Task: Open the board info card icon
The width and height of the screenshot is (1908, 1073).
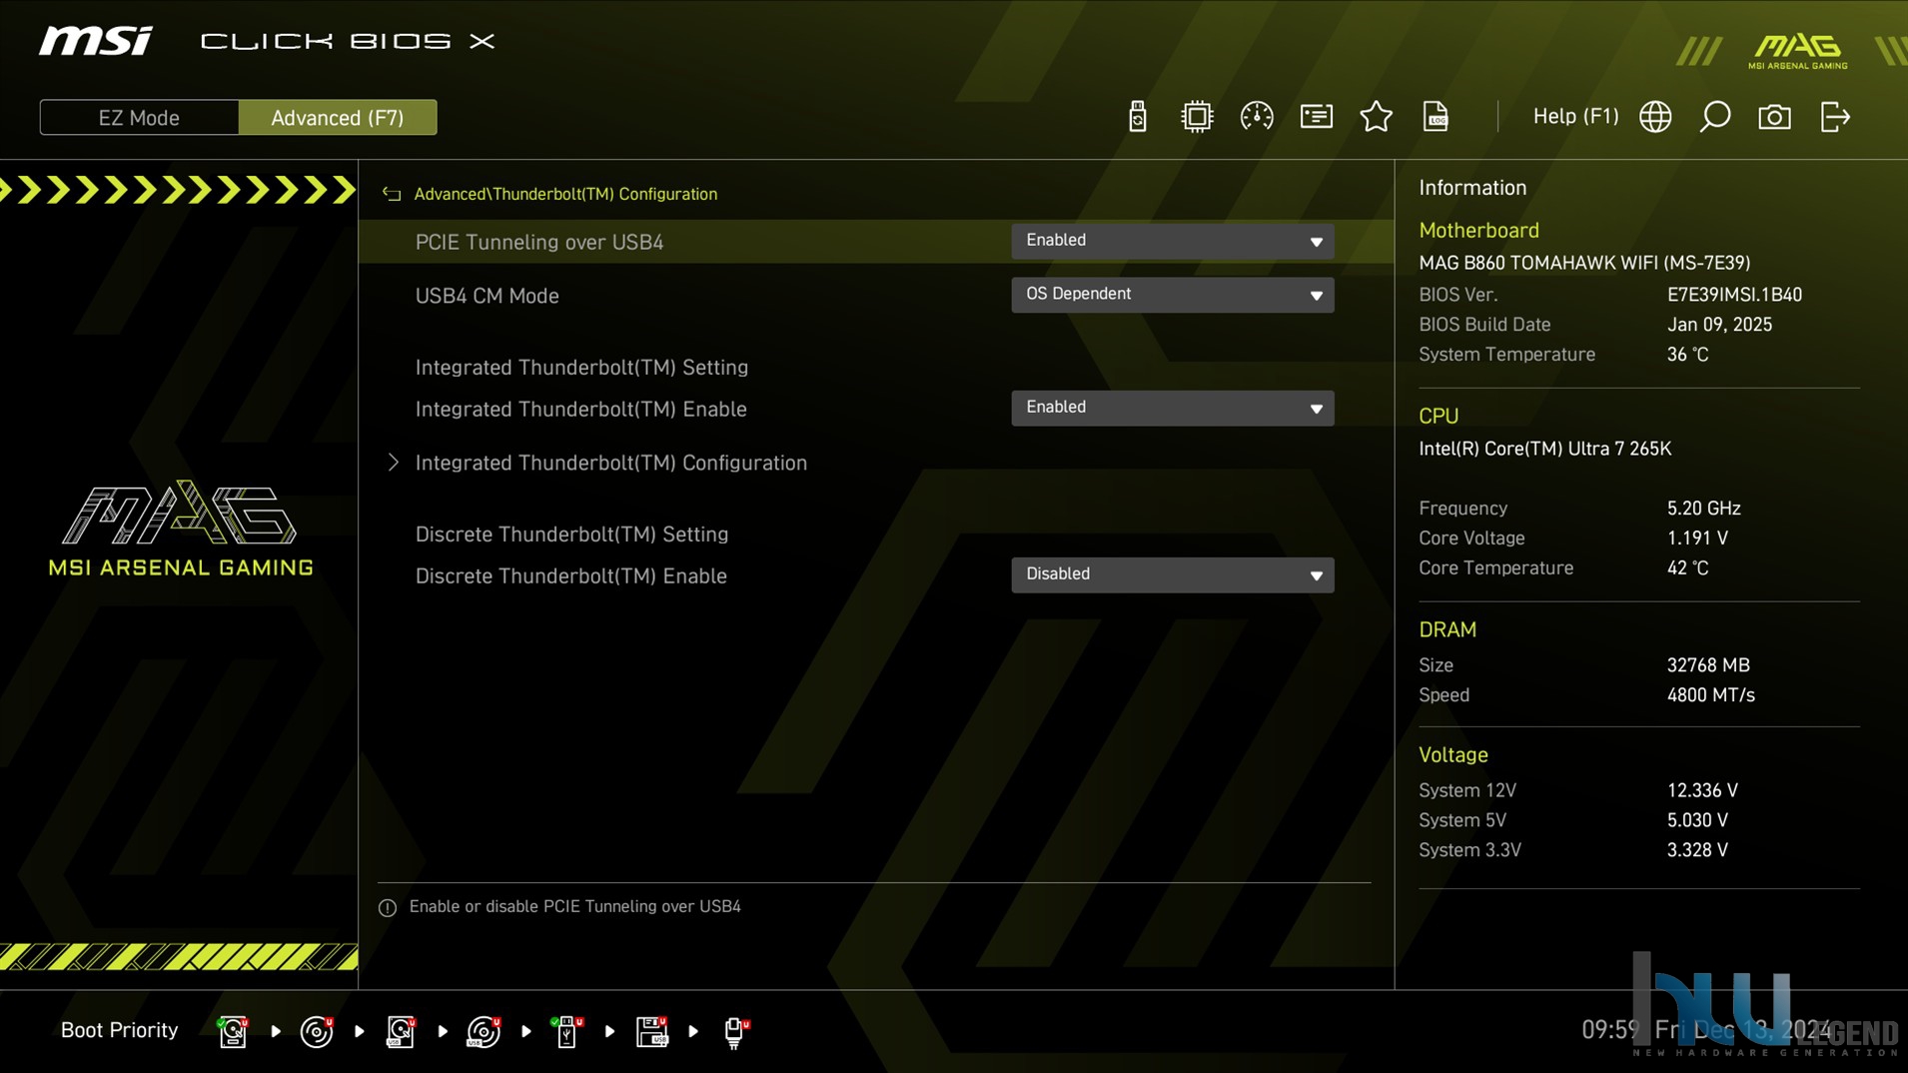Action: 1317,117
